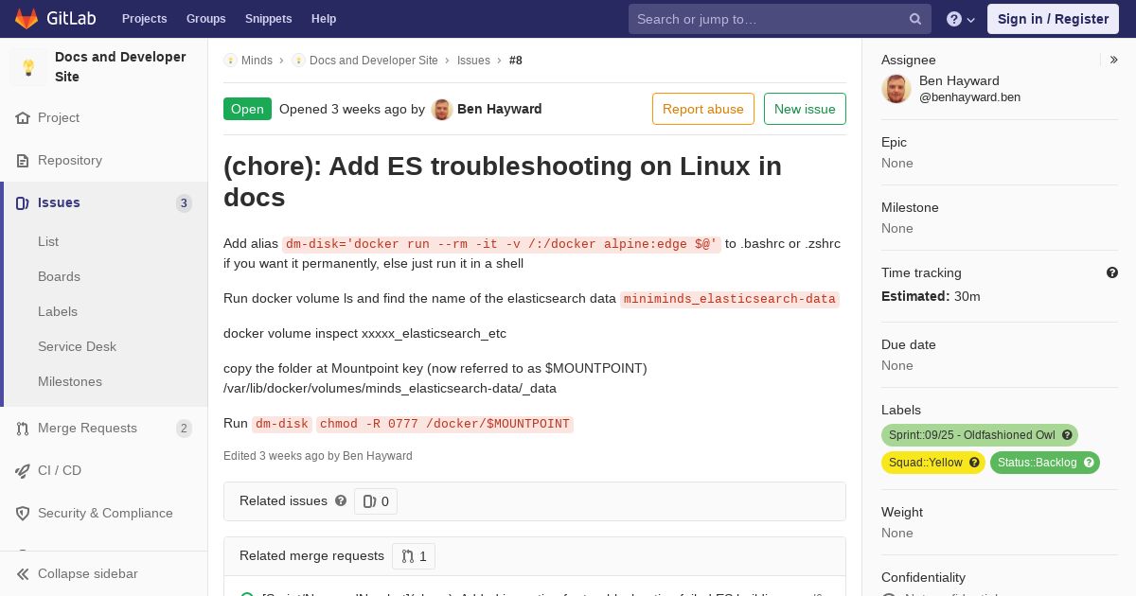The width and height of the screenshot is (1136, 596).
Task: Open Help in the top navigation
Action: pyautogui.click(x=324, y=19)
